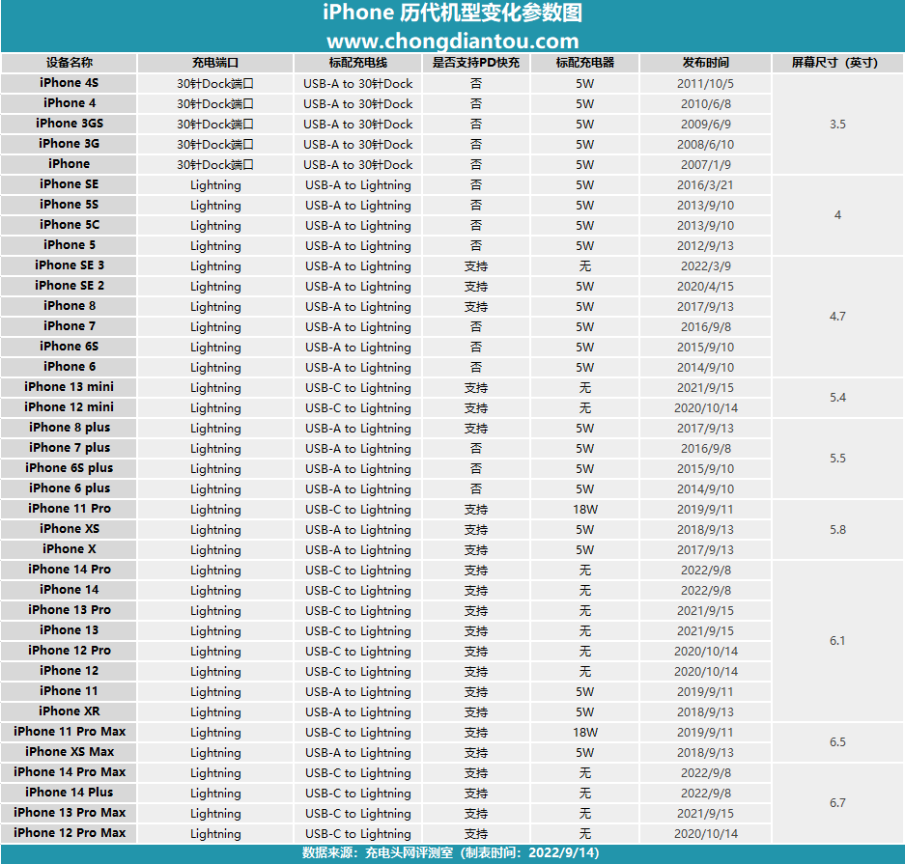Click the iPhone 5C device name cell
Viewport: 905px width, 864px height.
[69, 225]
